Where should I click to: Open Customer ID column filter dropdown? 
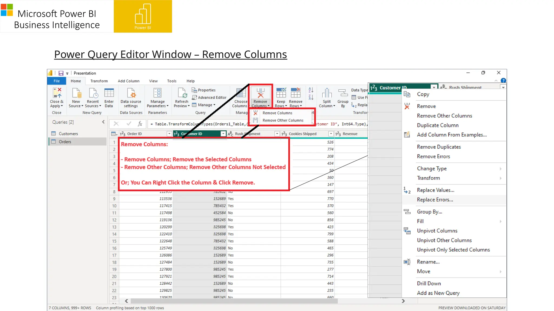click(223, 134)
